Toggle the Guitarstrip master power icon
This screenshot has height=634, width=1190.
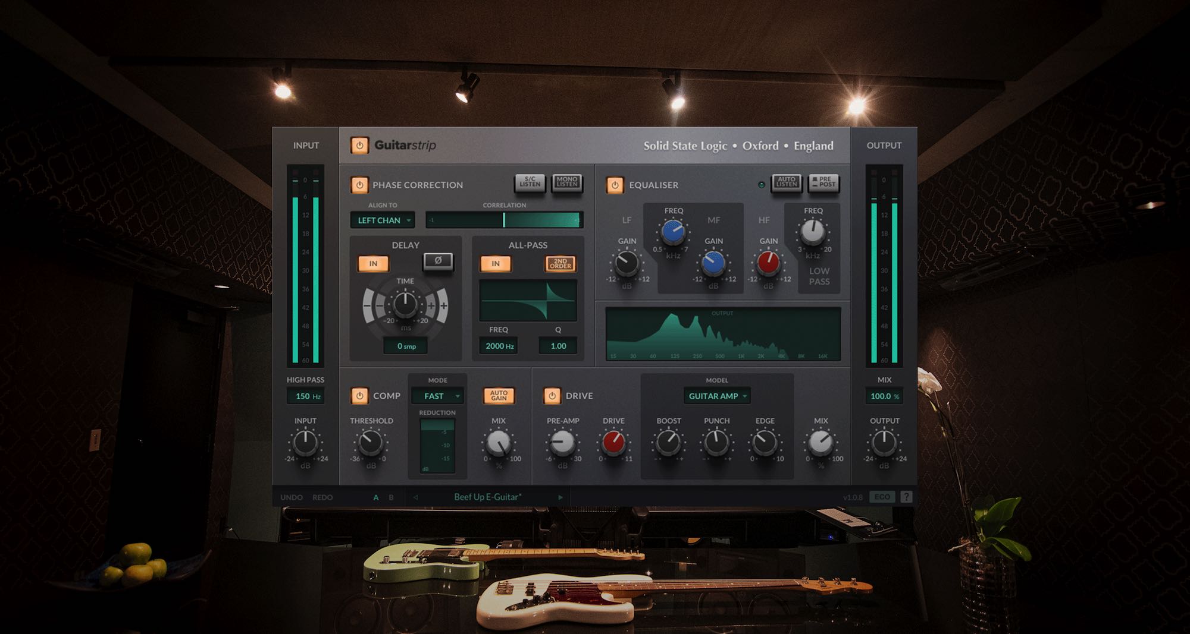359,145
